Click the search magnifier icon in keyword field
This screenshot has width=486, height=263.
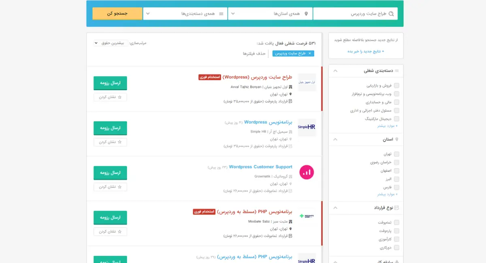pyautogui.click(x=391, y=14)
